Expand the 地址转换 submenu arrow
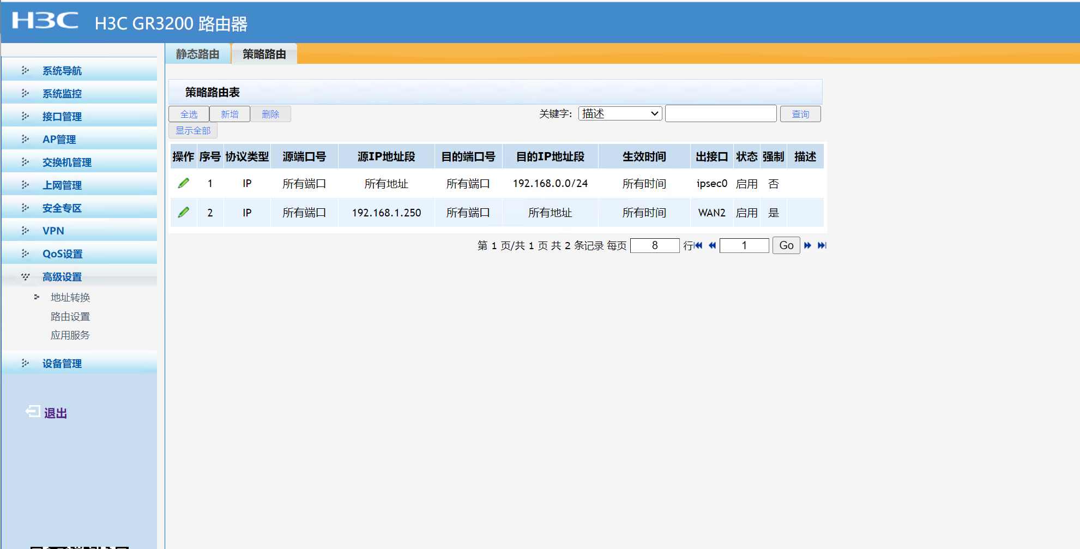 pos(37,297)
